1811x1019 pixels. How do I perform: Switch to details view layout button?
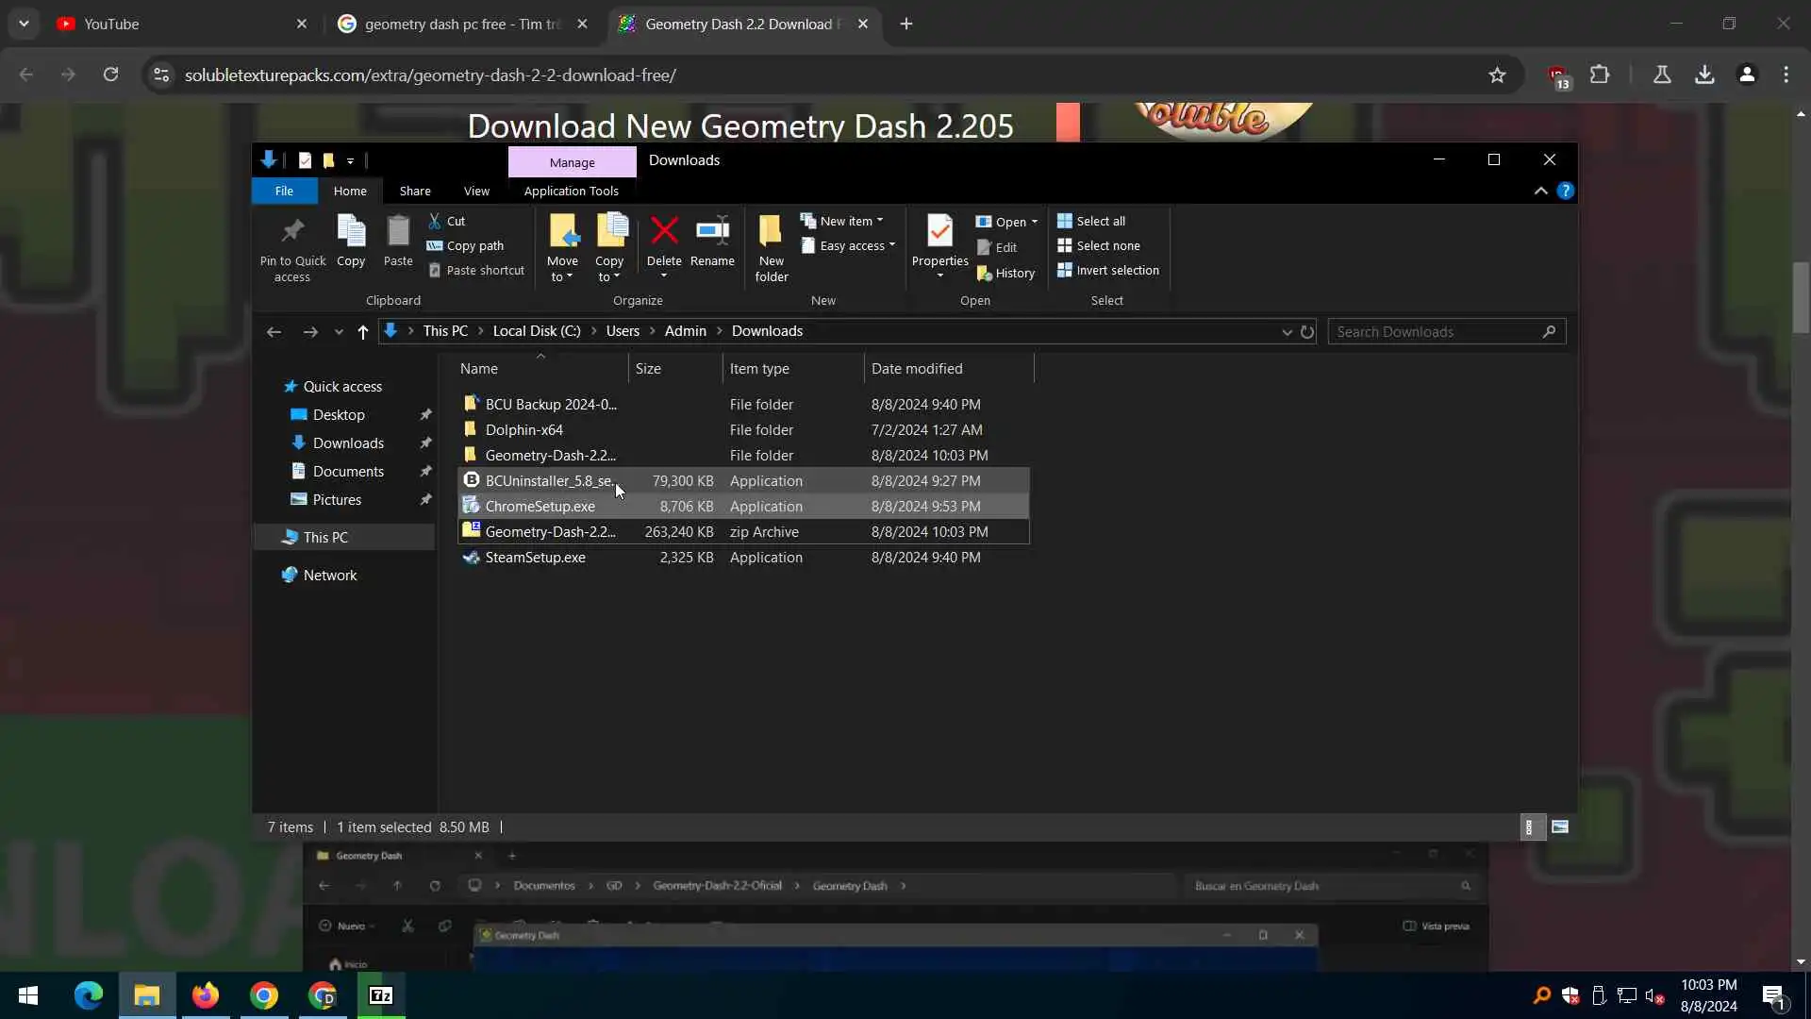1530,827
